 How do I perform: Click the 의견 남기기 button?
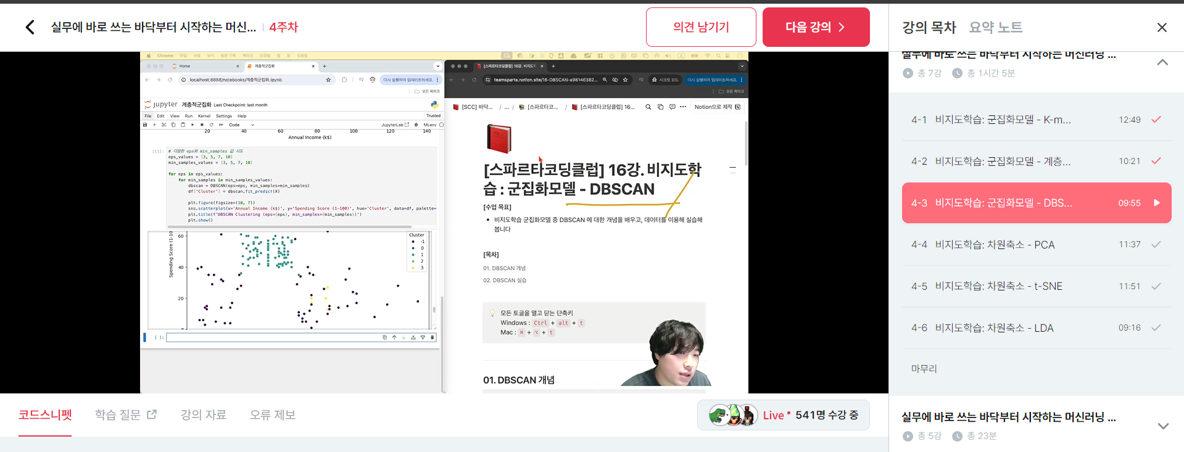[x=701, y=27]
